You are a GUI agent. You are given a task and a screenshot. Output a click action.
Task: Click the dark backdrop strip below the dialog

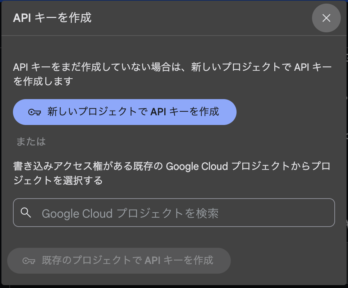tap(174, 287)
